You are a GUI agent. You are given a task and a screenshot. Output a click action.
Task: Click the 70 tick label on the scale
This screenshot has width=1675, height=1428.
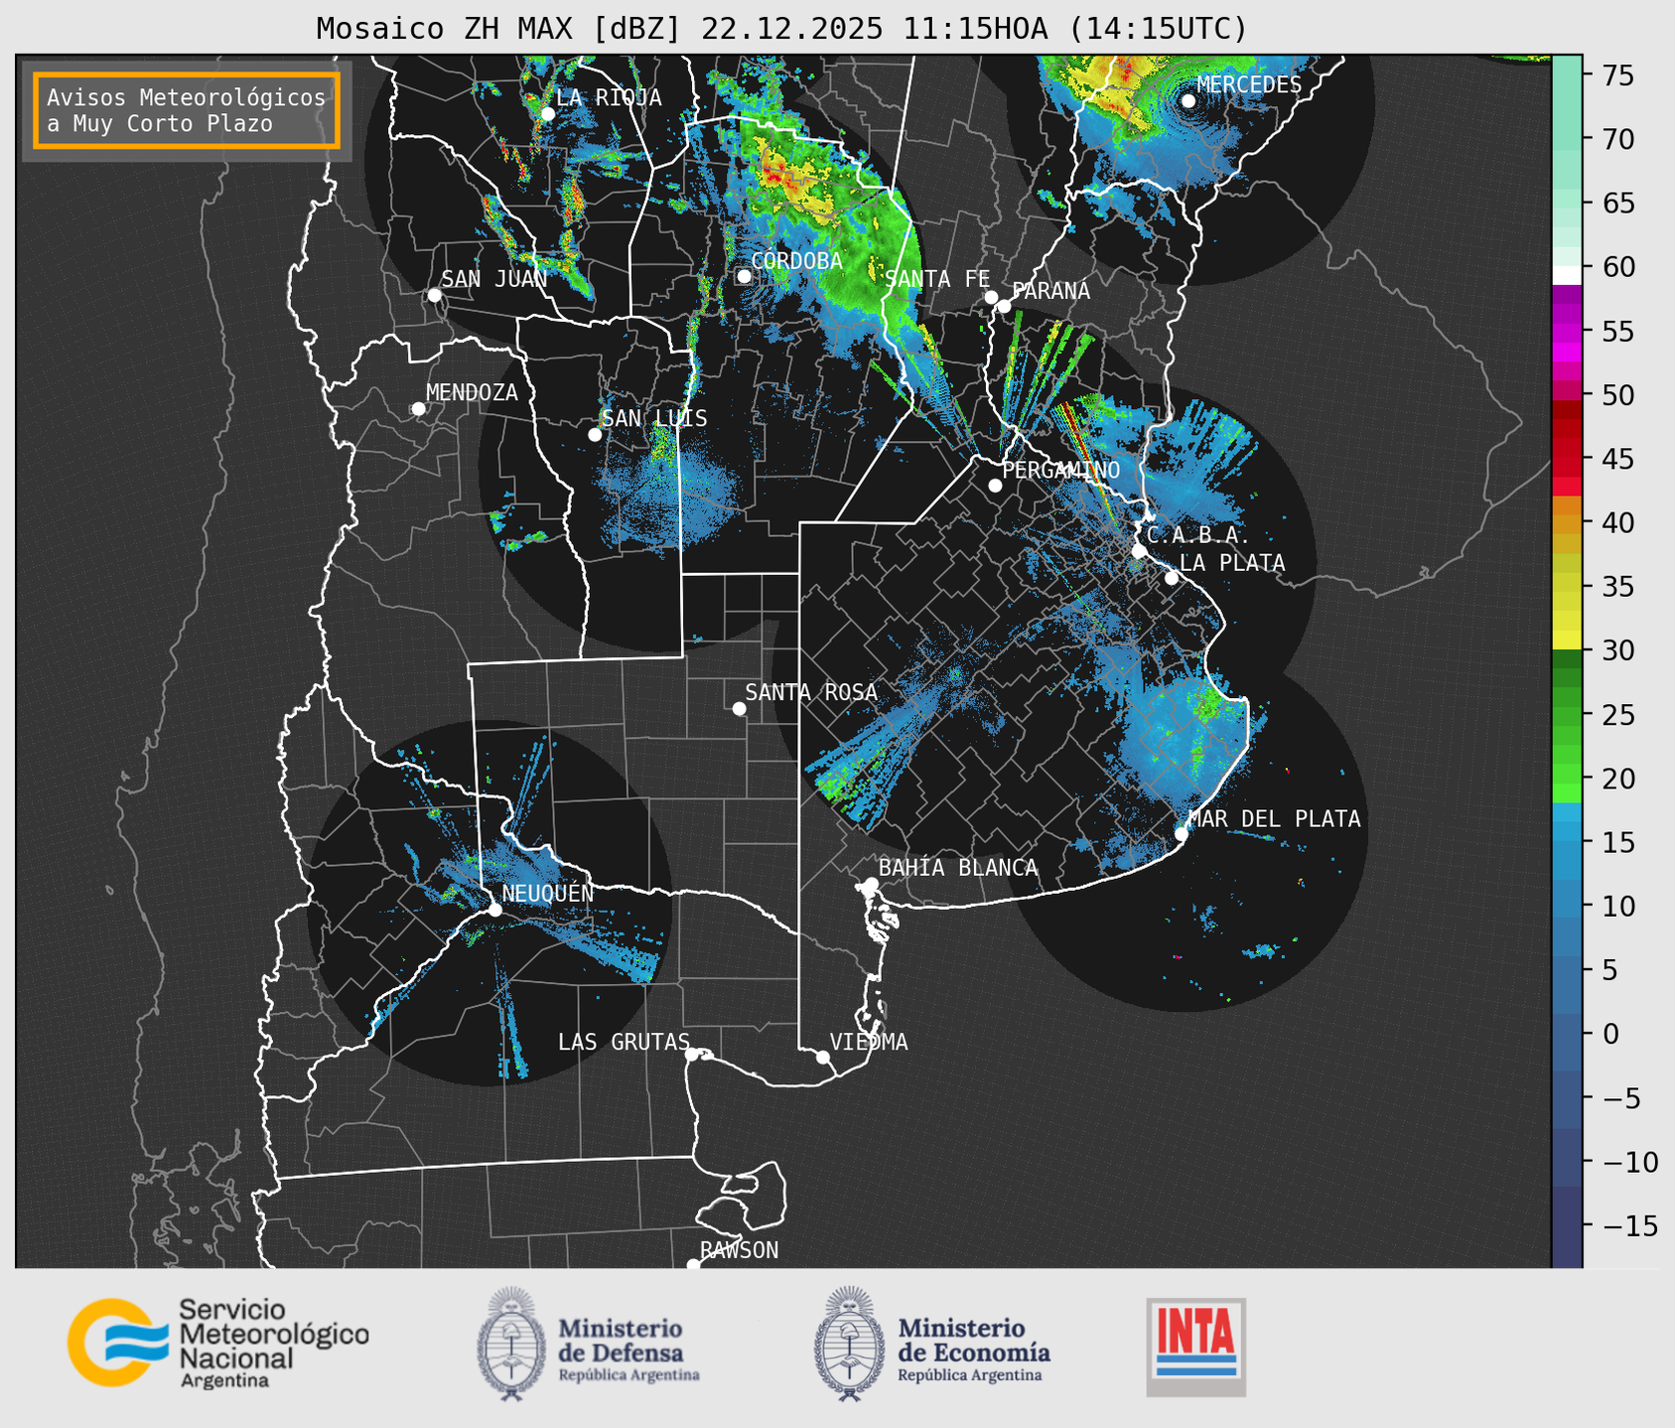coord(1619,139)
